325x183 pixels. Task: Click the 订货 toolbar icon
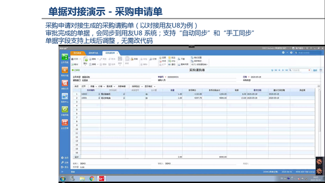(x=151, y=59)
